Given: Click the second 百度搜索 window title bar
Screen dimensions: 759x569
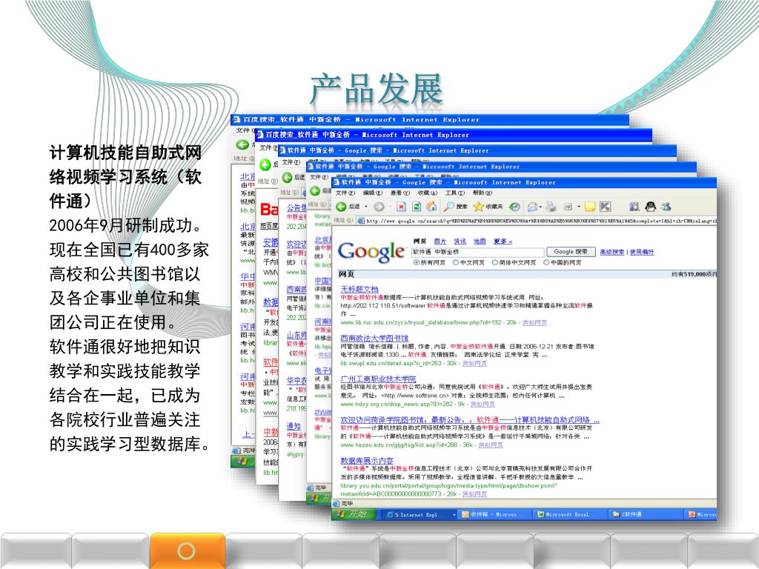Looking at the screenshot, I should pyautogui.click(x=454, y=135).
